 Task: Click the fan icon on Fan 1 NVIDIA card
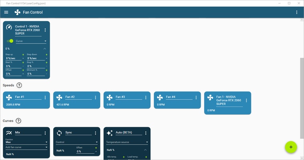click(210, 98)
